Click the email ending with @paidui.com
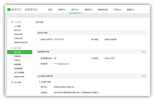This screenshot has width=155, height=101. pyautogui.click(x=61, y=64)
